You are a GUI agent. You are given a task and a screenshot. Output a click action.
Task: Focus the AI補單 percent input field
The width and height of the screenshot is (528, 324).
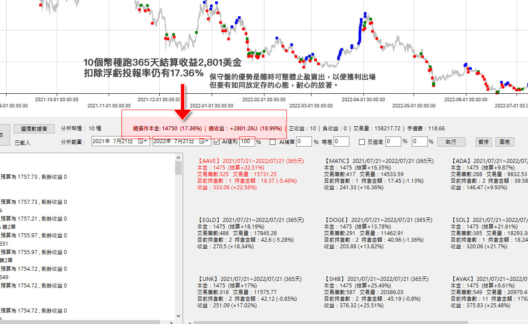pyautogui.click(x=304, y=142)
